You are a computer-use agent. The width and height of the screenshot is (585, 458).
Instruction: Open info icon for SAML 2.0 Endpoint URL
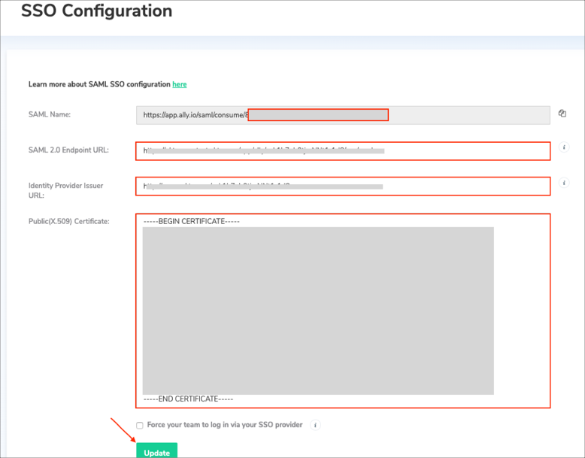[x=564, y=147]
